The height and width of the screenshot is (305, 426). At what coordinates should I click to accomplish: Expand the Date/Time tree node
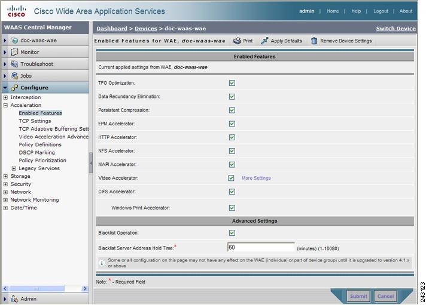(5, 208)
